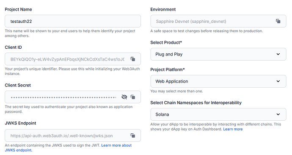The image size is (292, 155).
Task: Click the JWKS Endpoint field
Action: (x=73, y=136)
